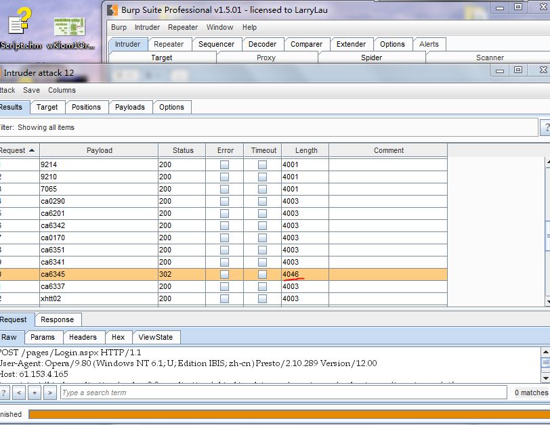
Task: Click the Burp Suite logo icon in title bar
Action: click(112, 9)
